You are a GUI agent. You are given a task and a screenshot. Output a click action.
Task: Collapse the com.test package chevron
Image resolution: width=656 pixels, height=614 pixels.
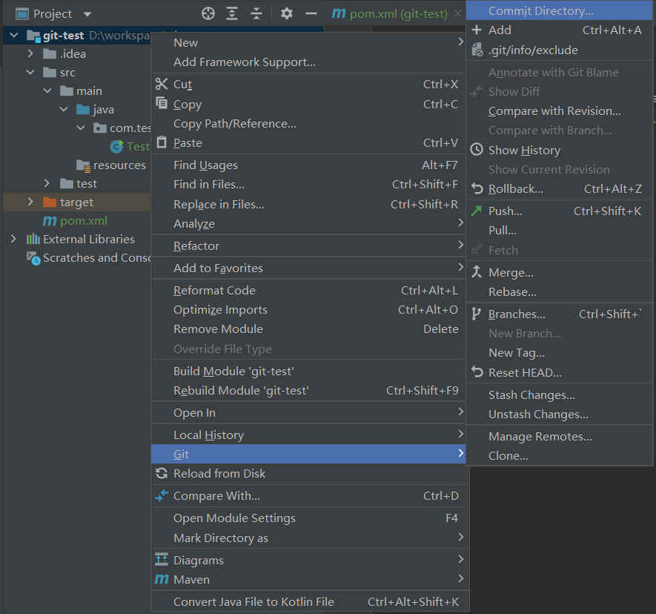(81, 128)
